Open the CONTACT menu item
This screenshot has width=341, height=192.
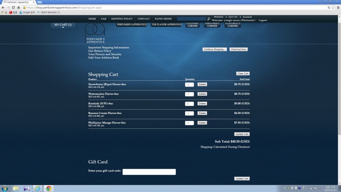pos(143,19)
